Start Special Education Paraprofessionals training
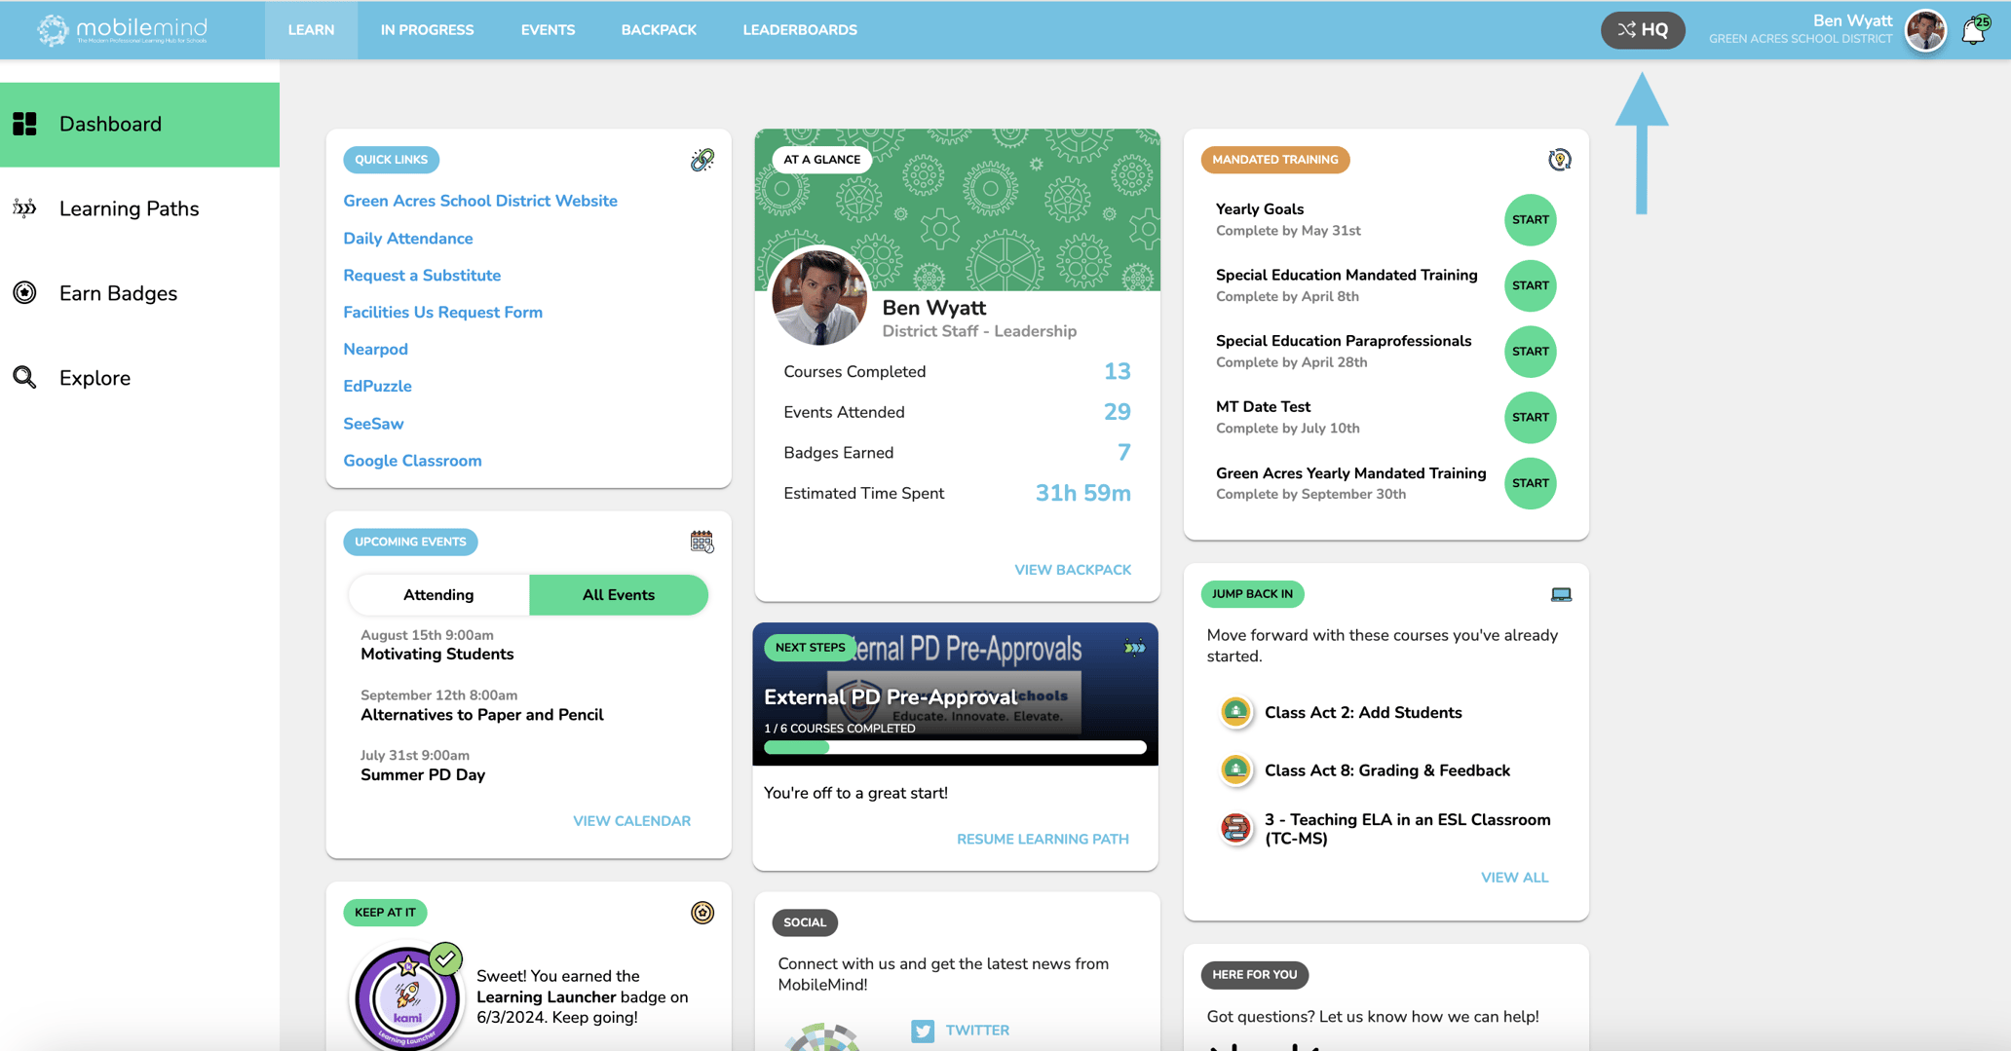2011x1051 pixels. coord(1530,352)
